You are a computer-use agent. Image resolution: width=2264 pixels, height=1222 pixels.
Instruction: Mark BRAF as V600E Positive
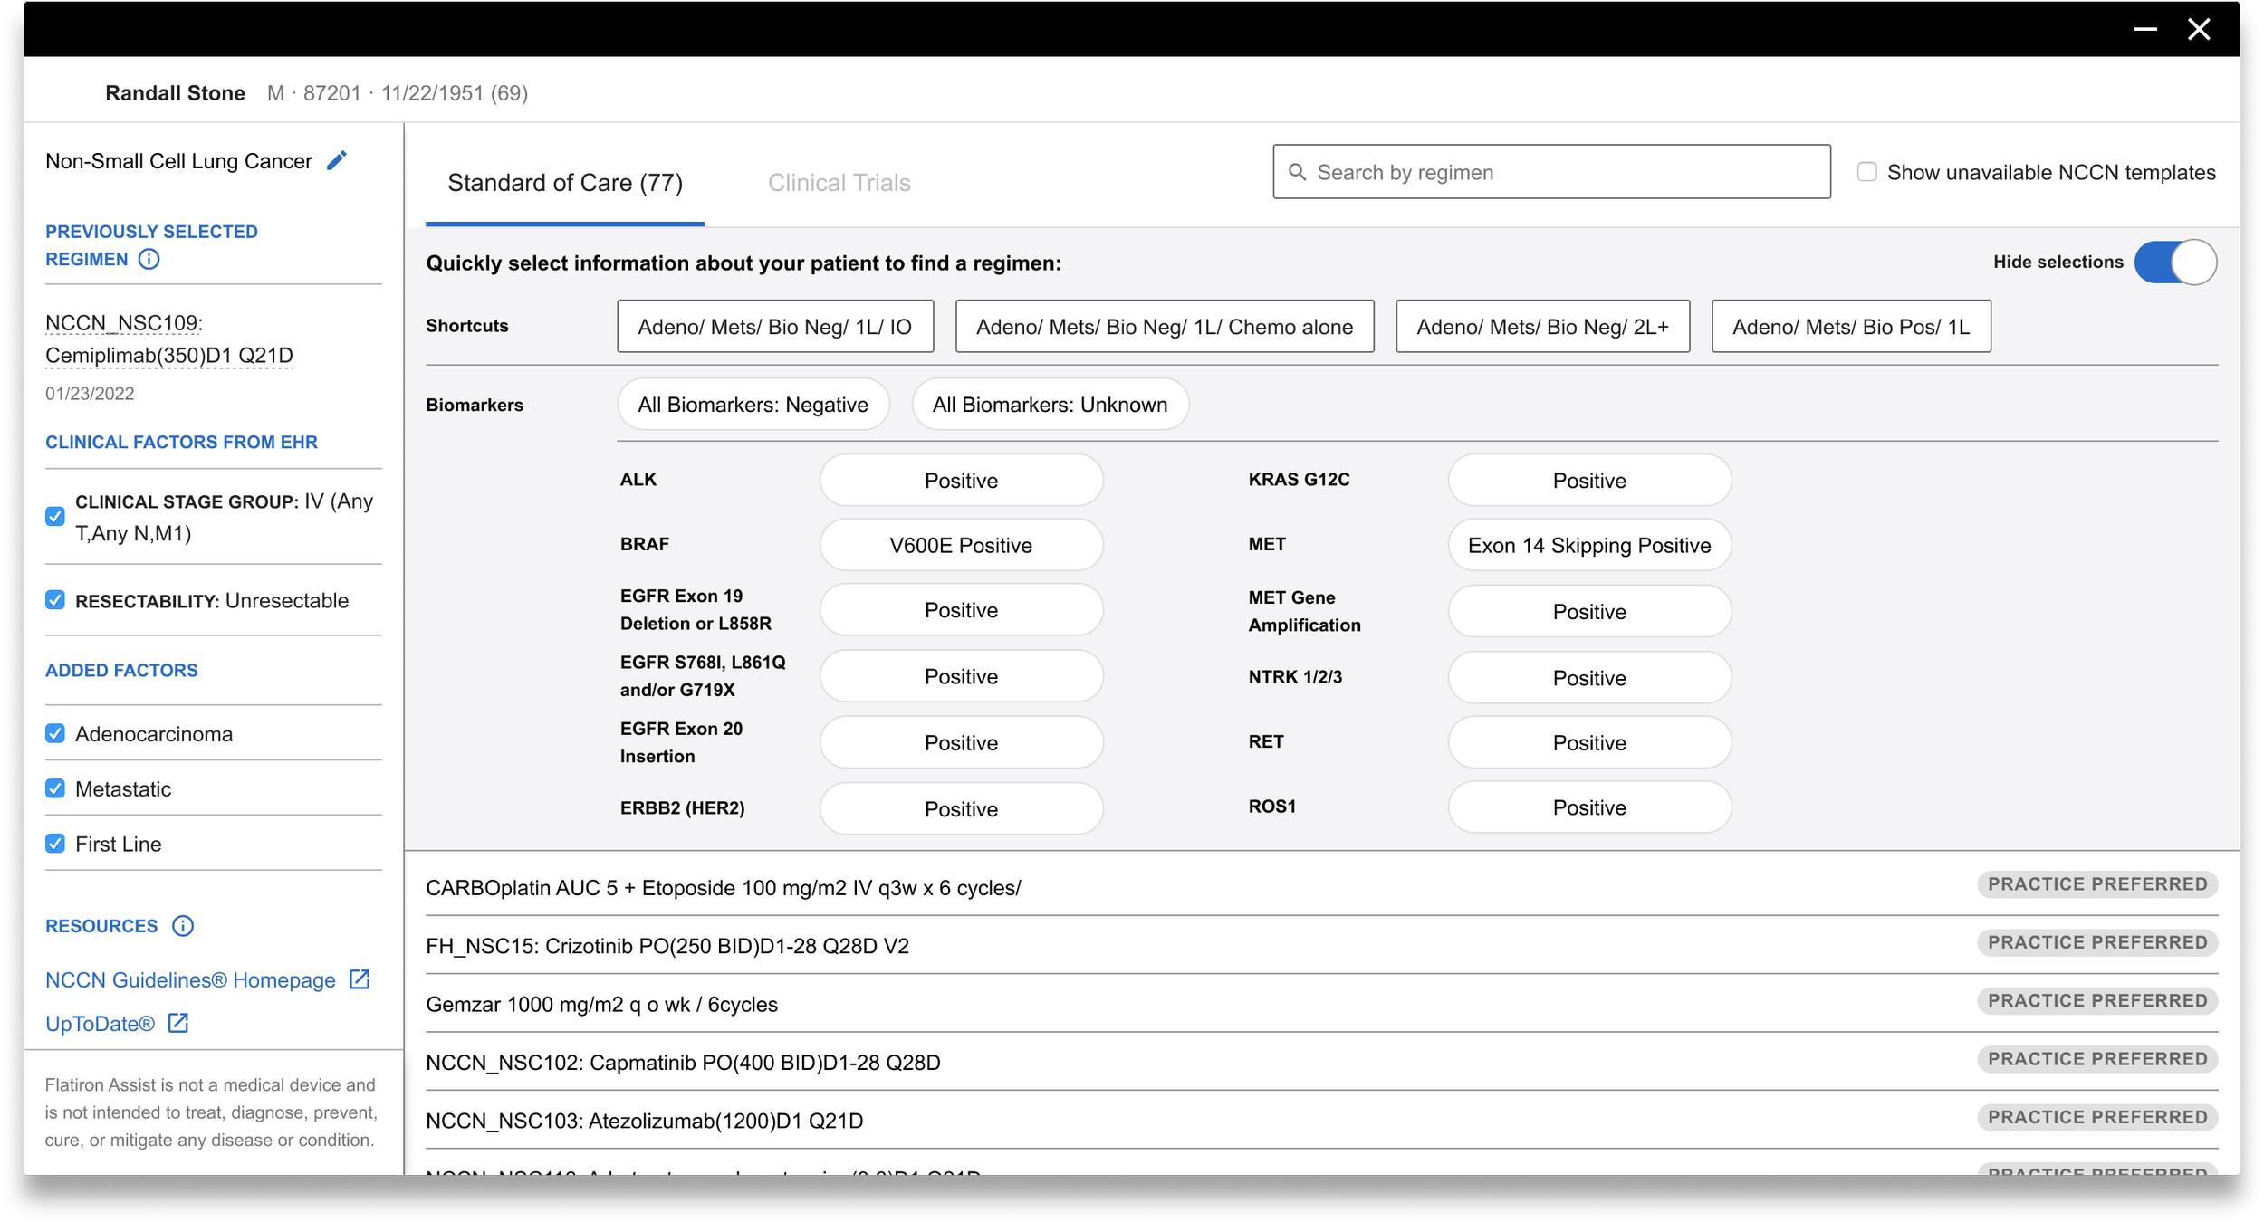pyautogui.click(x=961, y=545)
